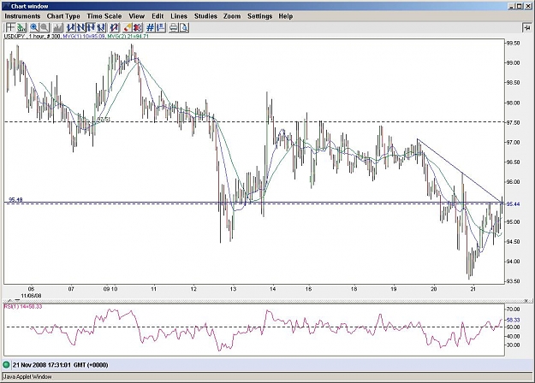Click date label 06 on the time axis
535x383 pixels.
click(x=31, y=289)
